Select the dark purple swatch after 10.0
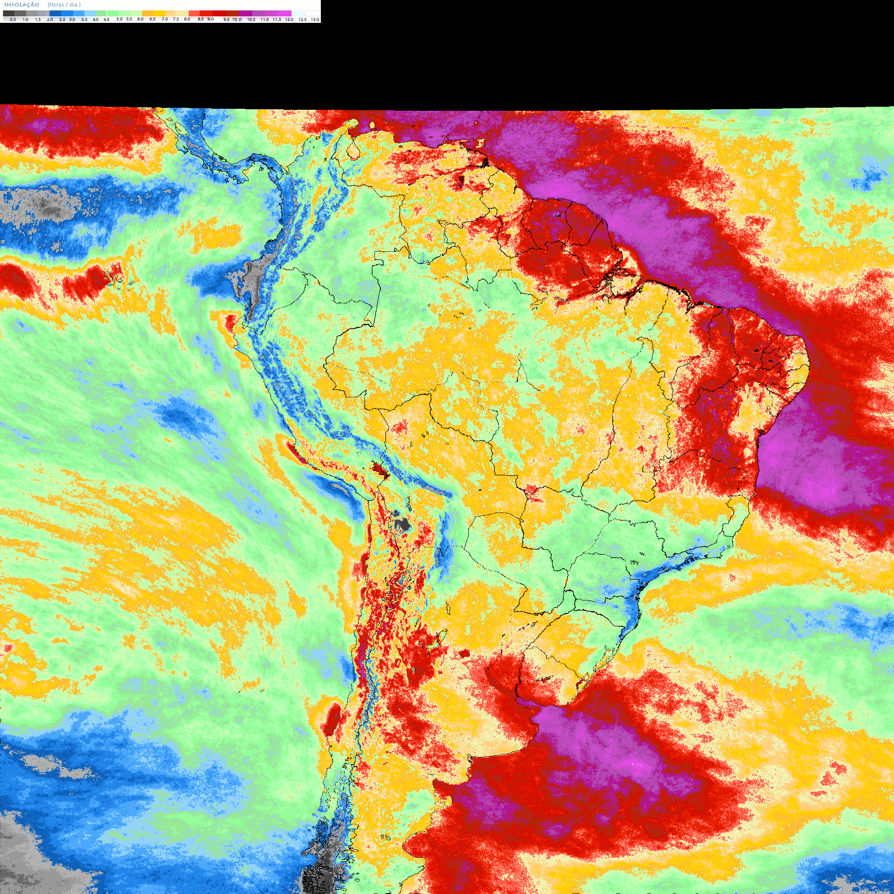Image resolution: width=894 pixels, height=894 pixels. [x=245, y=13]
